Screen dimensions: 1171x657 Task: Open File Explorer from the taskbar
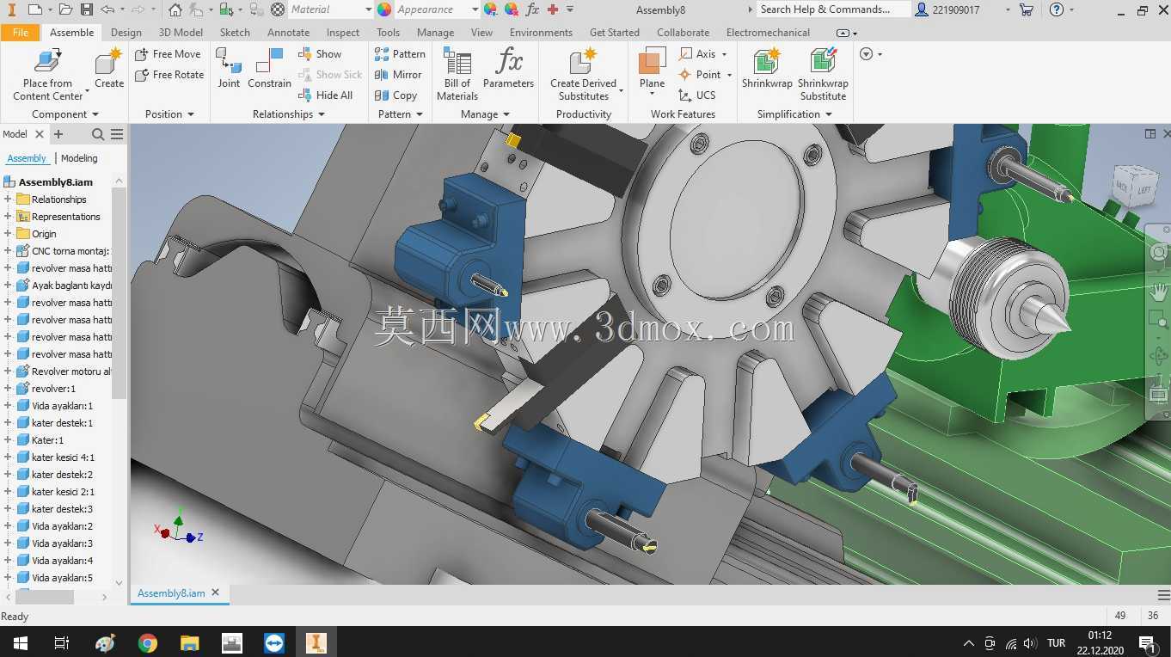click(x=190, y=642)
